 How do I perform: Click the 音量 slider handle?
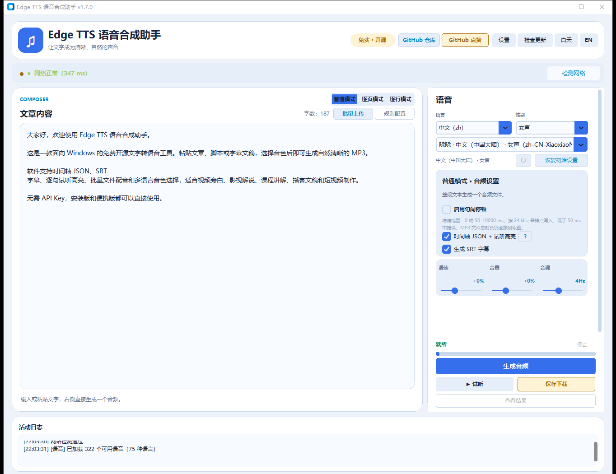[x=506, y=291]
